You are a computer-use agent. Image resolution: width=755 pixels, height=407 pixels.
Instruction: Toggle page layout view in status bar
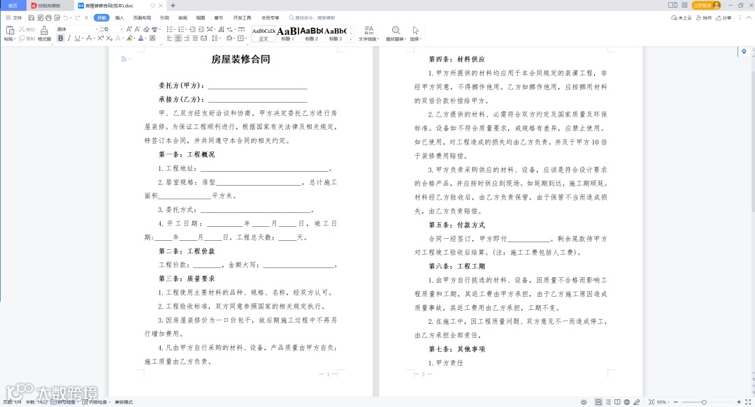tap(598, 401)
